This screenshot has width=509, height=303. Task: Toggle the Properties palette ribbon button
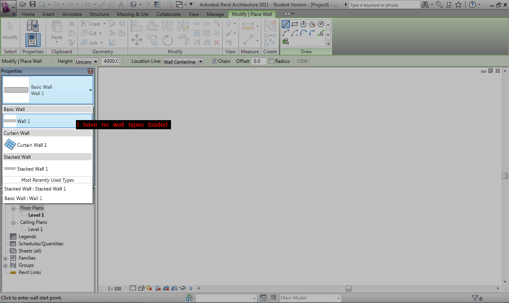tap(33, 40)
